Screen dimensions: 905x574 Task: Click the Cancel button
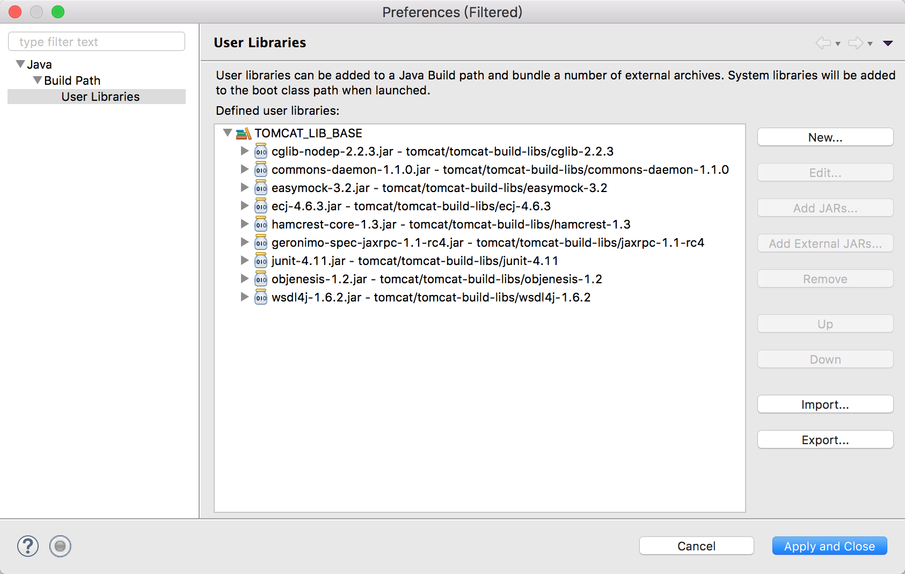697,546
